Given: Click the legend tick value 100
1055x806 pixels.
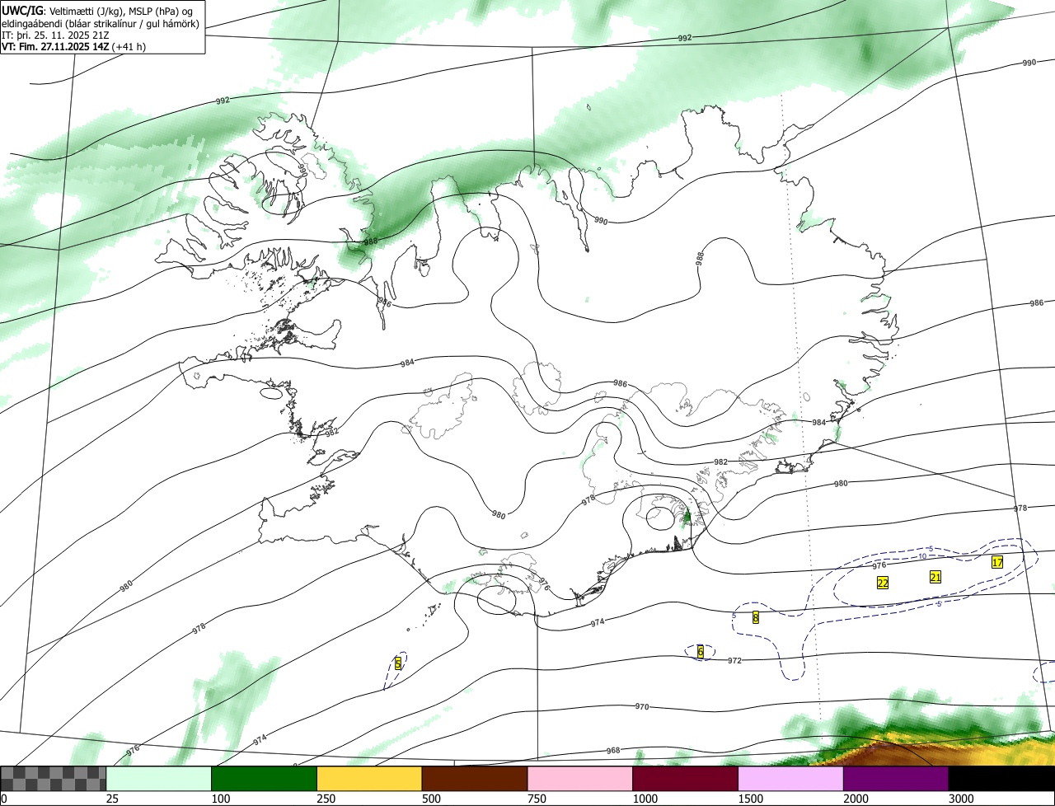Looking at the screenshot, I should 221,799.
